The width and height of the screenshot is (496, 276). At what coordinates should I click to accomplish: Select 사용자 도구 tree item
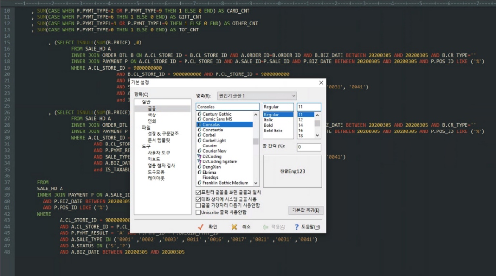coord(159,153)
